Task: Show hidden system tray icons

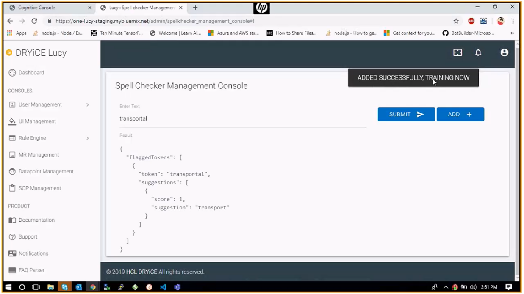Action: [x=446, y=287]
